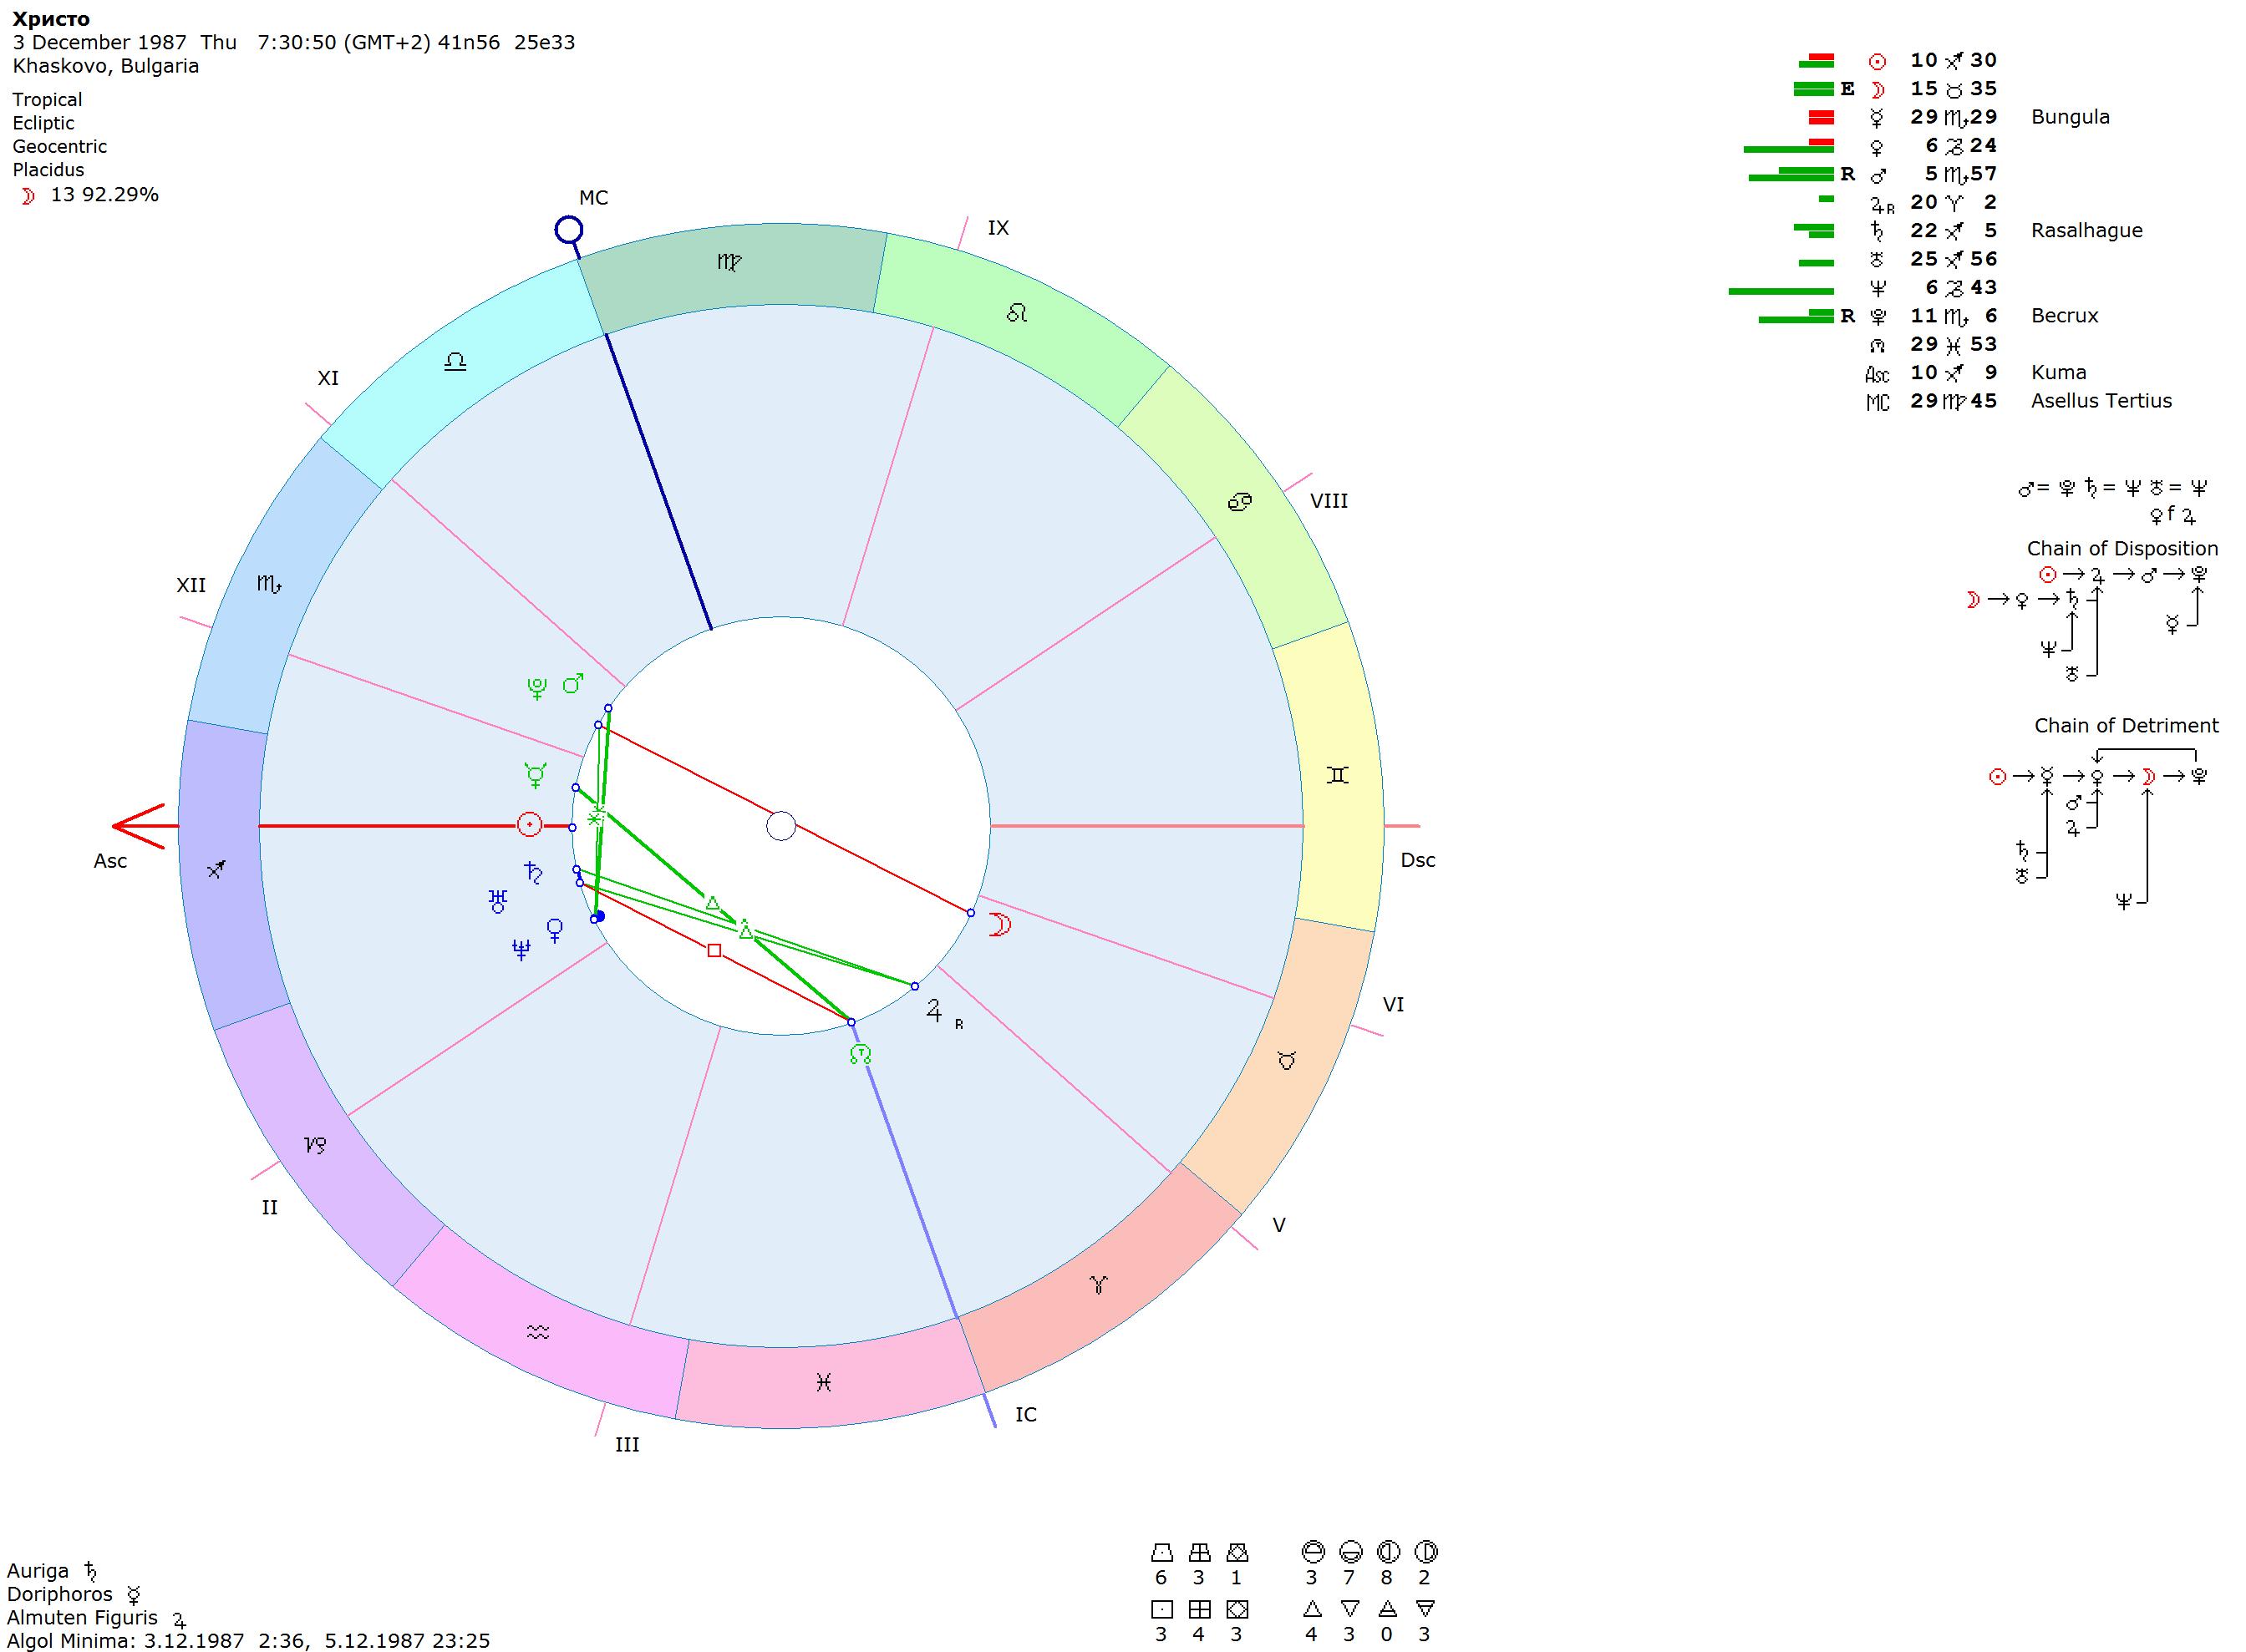Screen dimensions: 2246x1652
Task: Click the red square aspect marker
Action: 714,951
